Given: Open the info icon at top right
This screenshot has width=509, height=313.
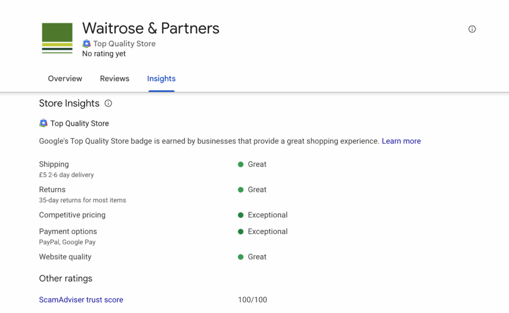Looking at the screenshot, I should click(472, 29).
